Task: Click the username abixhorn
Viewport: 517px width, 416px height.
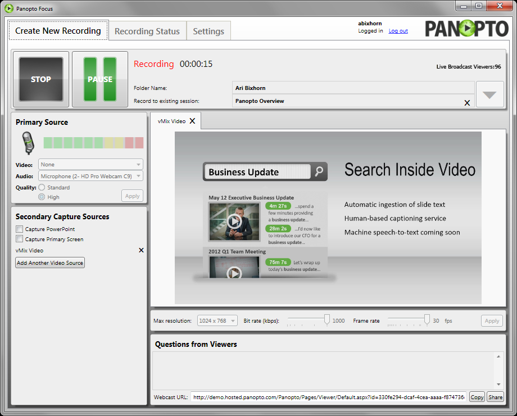Action: 370,24
